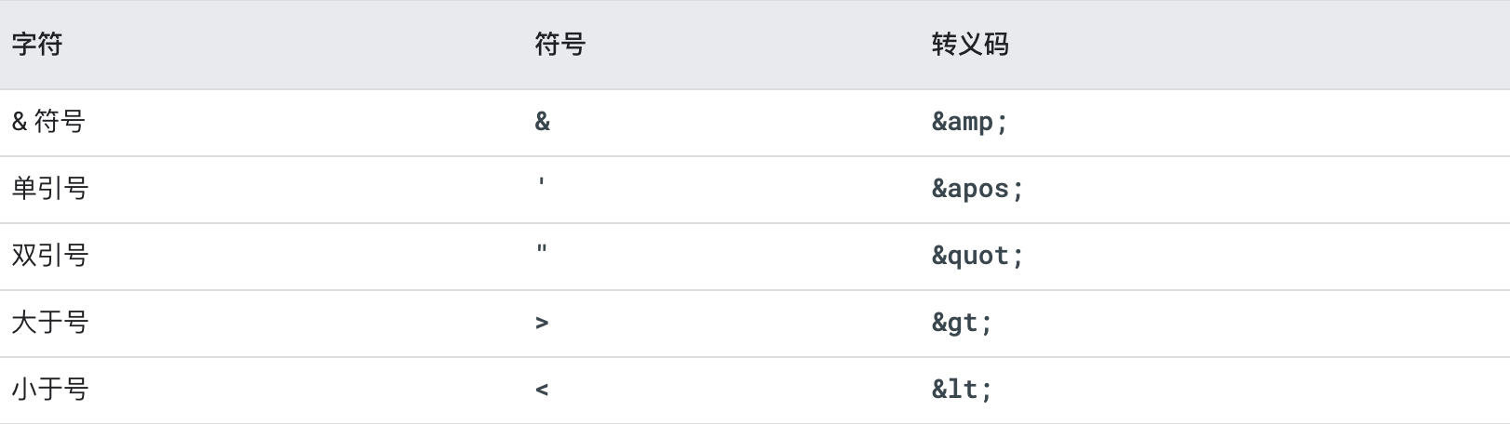Click the less-than symbol cell
The height and width of the screenshot is (424, 1510).
coord(543,391)
